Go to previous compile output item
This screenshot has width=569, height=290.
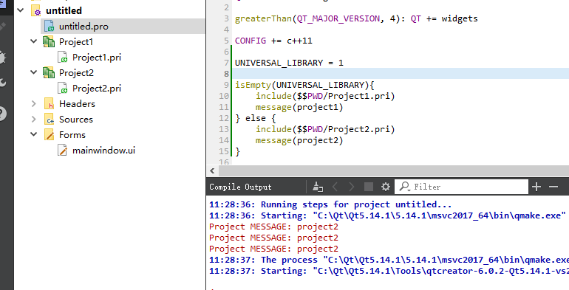coord(335,187)
